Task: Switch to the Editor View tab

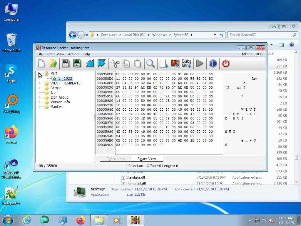Action: [116, 159]
